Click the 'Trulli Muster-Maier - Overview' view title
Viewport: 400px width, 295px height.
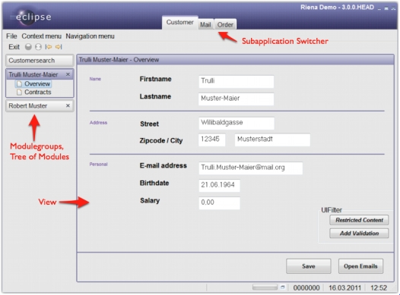[x=119, y=60]
